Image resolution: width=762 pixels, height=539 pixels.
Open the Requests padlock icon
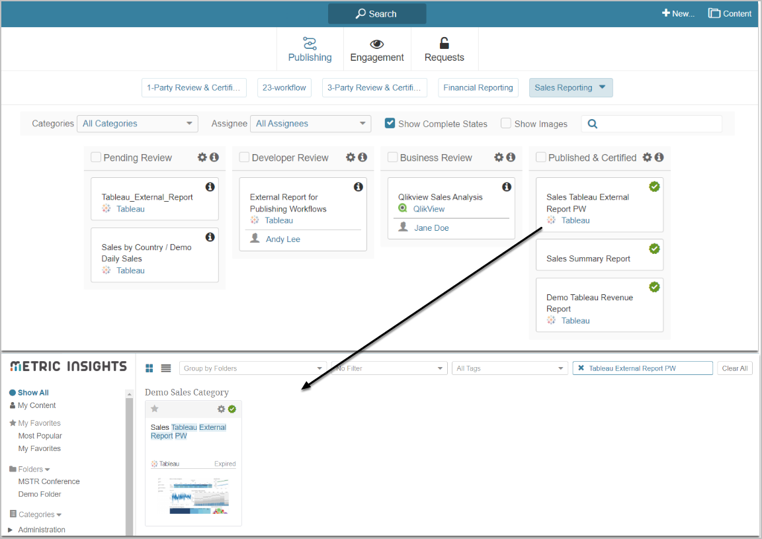[444, 43]
